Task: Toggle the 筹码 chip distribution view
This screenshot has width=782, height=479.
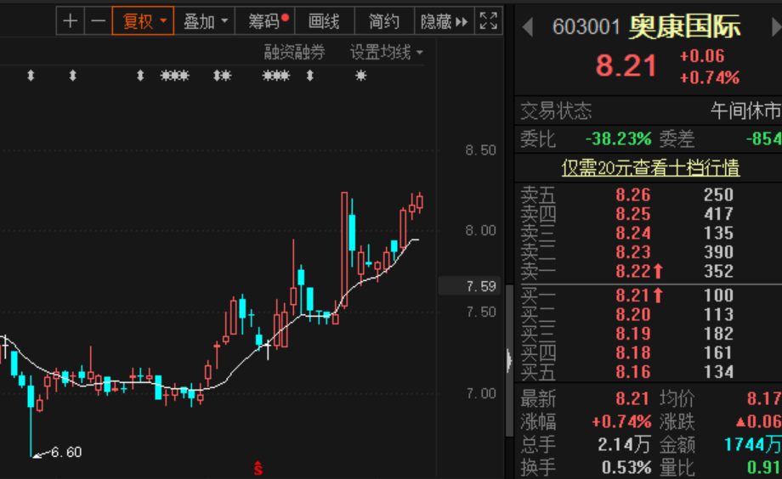Action: point(263,21)
